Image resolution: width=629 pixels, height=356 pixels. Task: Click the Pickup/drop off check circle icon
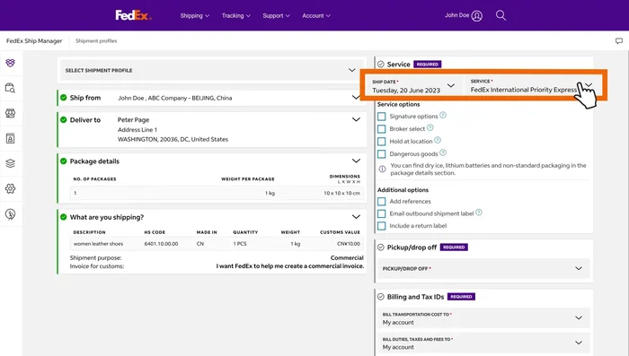[x=381, y=247]
